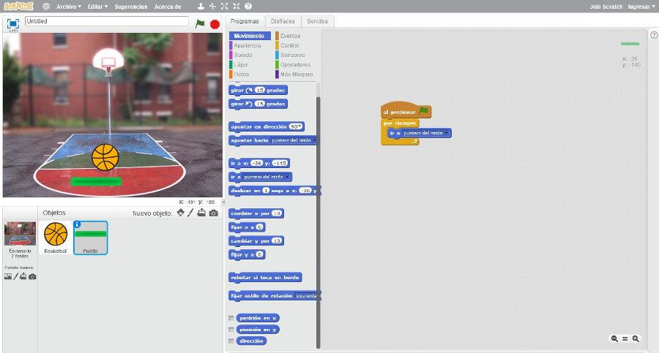Zoom in the scripts area
The image size is (659, 353).
pyautogui.click(x=636, y=338)
